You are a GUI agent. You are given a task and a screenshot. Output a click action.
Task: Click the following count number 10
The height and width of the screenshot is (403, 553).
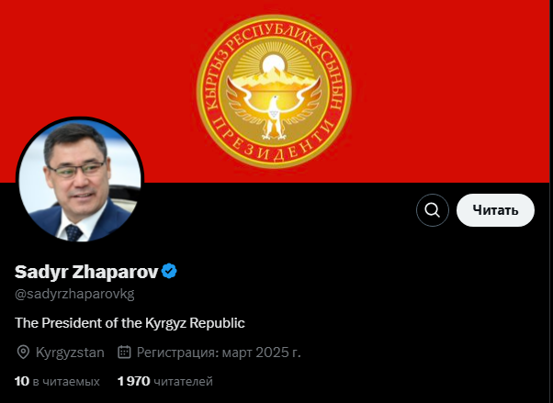tap(22, 381)
